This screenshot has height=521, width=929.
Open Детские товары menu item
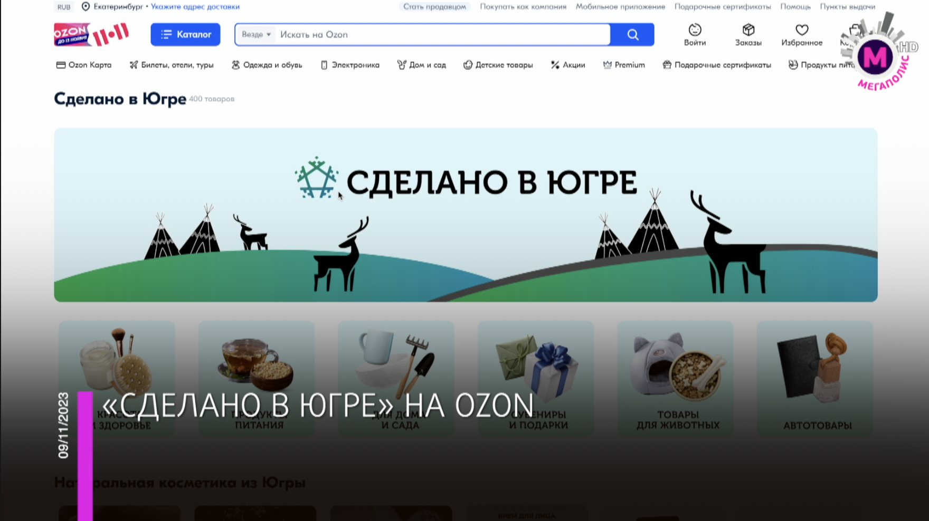point(498,65)
